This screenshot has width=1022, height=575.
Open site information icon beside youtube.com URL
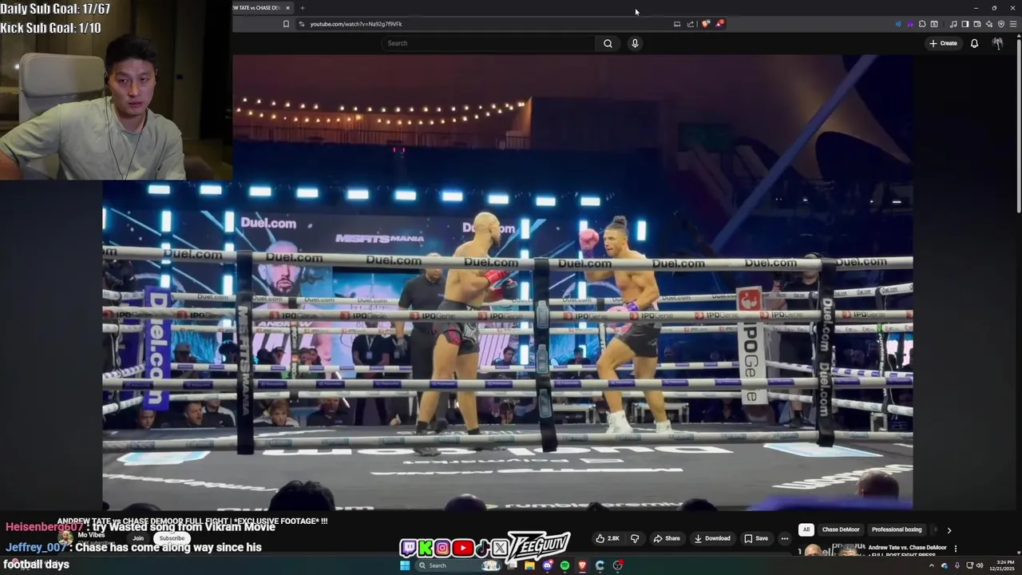point(301,24)
